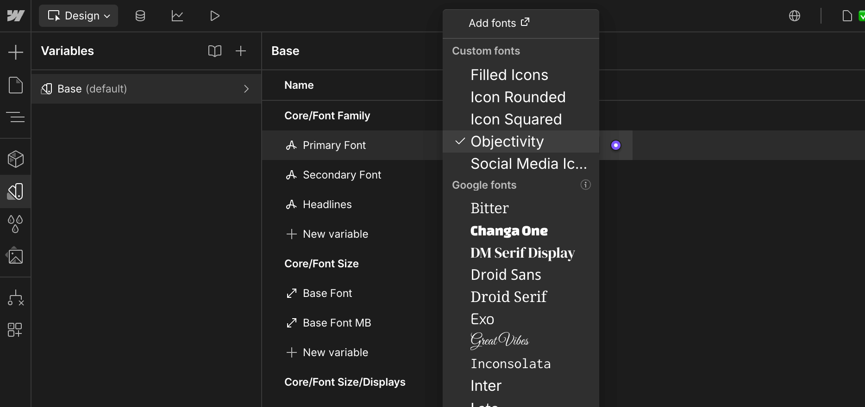Choose Inter from Google fonts list

point(486,386)
